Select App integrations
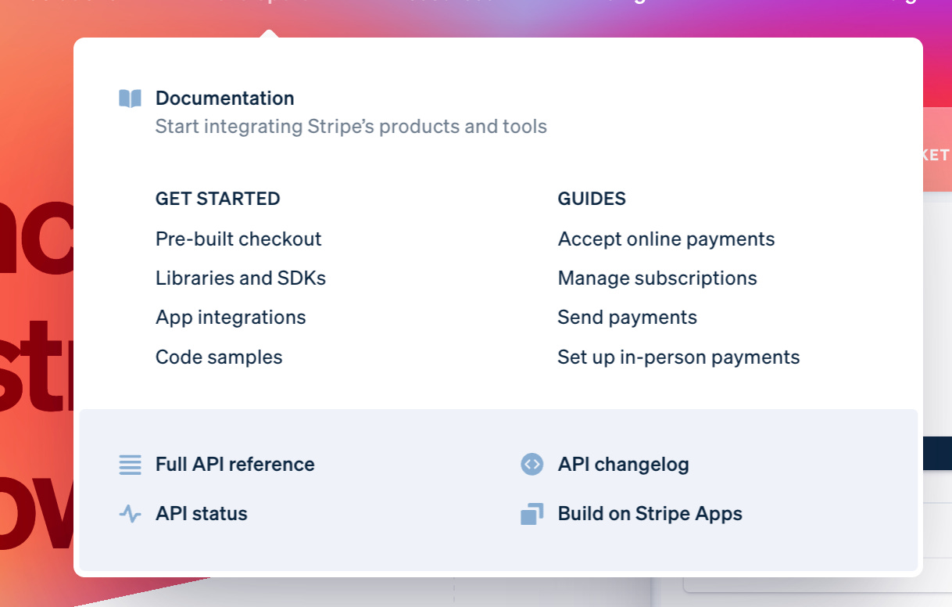This screenshot has height=607, width=952. click(x=231, y=318)
